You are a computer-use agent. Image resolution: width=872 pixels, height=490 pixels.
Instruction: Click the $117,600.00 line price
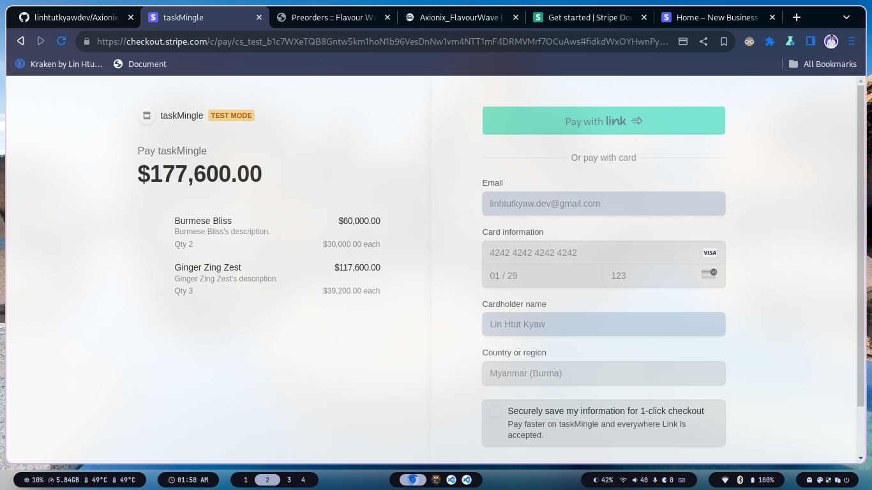tap(357, 267)
